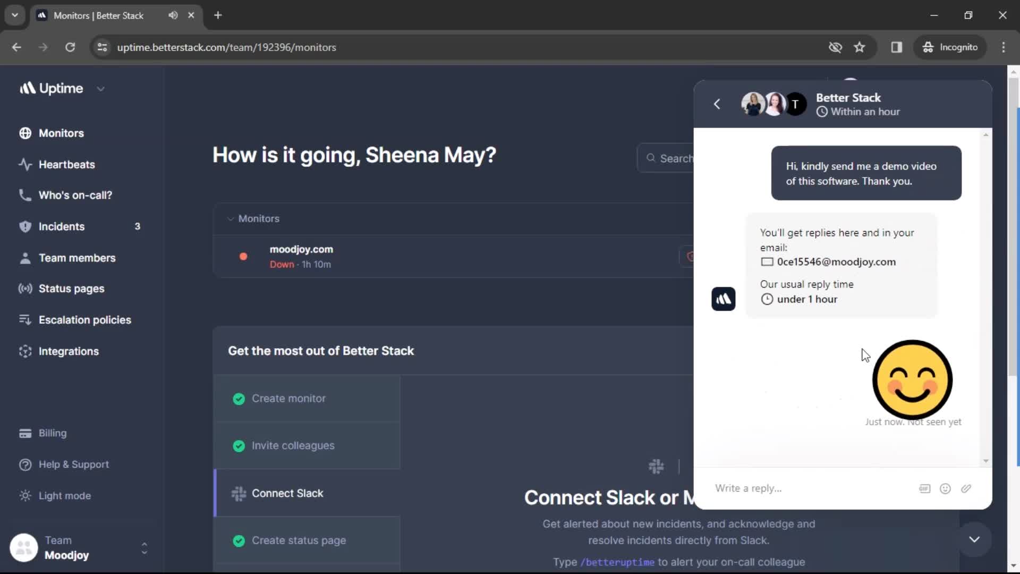Click the Escalation policies icon

[25, 320]
